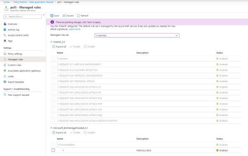This screenshot has height=156, width=248.
Task: Click the Export template icon
Action: [5, 82]
